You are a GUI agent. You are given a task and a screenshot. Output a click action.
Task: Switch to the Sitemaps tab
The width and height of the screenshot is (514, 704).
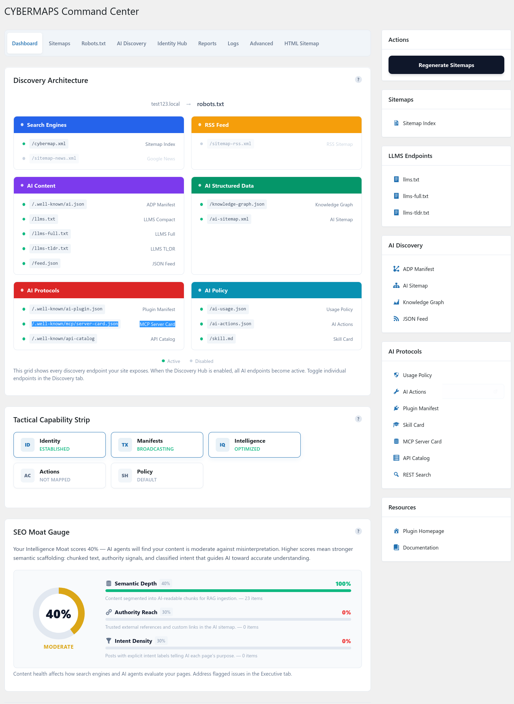59,43
